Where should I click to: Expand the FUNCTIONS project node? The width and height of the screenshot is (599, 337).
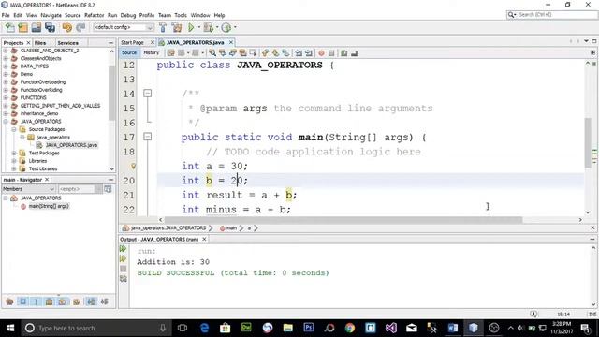[6, 97]
